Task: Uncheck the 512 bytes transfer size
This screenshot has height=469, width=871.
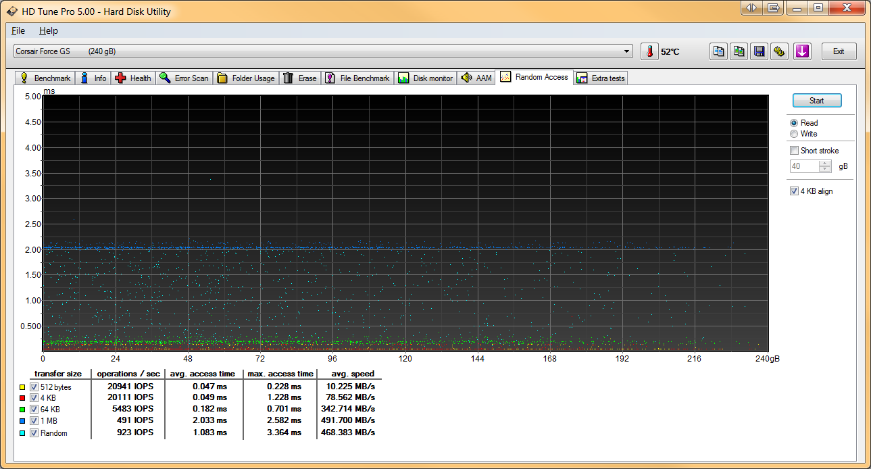Action: (x=34, y=387)
